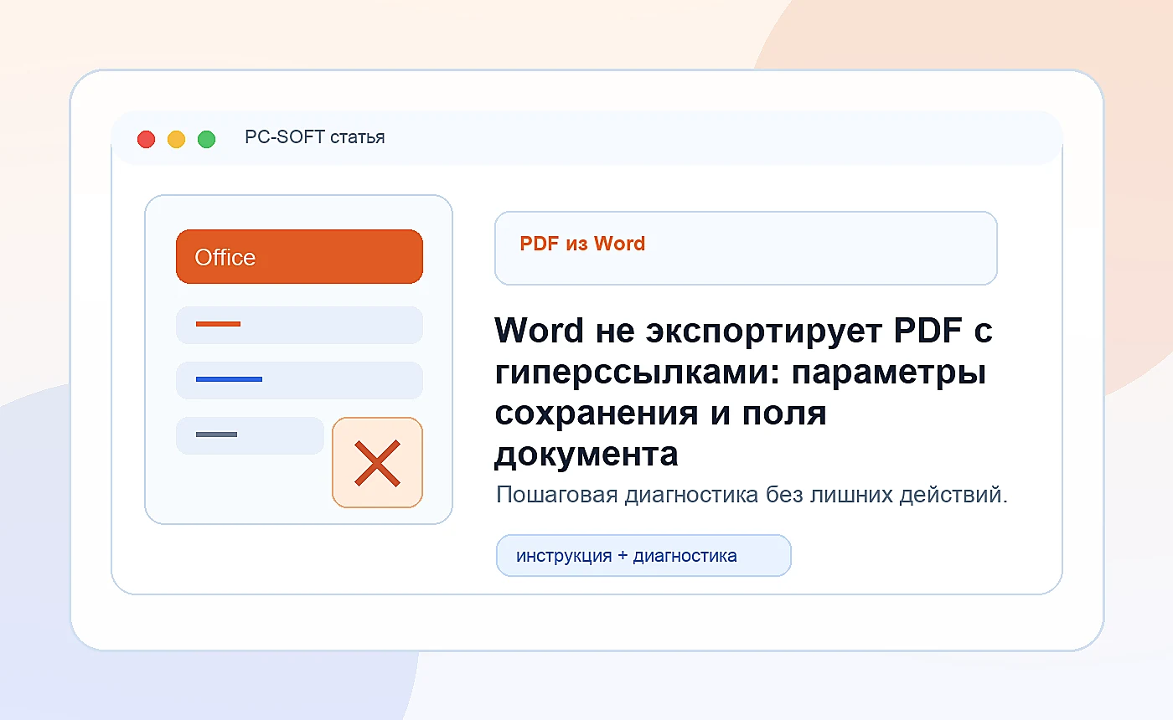Click the "PDF из Word" label box

tap(746, 248)
